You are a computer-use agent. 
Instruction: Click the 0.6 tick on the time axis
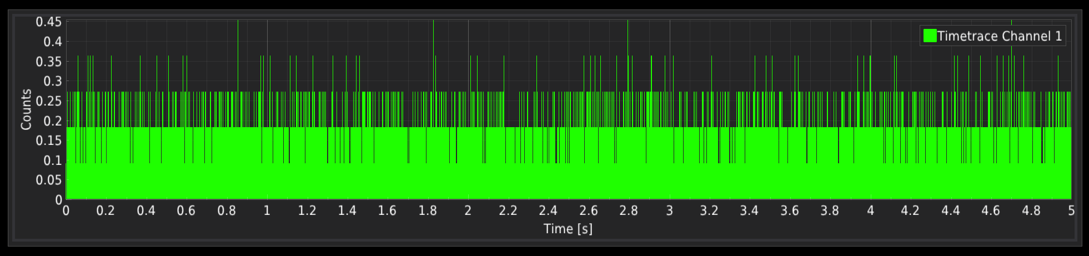point(186,211)
